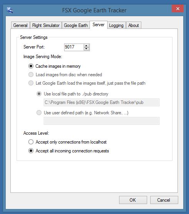189x214 pixels.
Task: Confirm settings with the OK button
Action: (x=133, y=200)
